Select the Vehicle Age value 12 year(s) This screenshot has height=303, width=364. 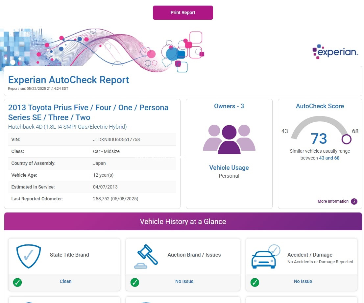coord(103,175)
